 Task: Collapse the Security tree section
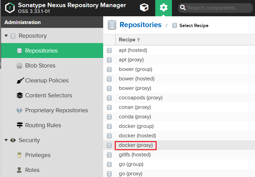point(6,140)
